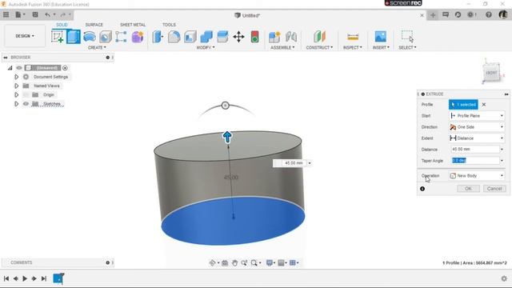Click the taper angle rotation handle
512x288 pixels.
tap(226, 106)
